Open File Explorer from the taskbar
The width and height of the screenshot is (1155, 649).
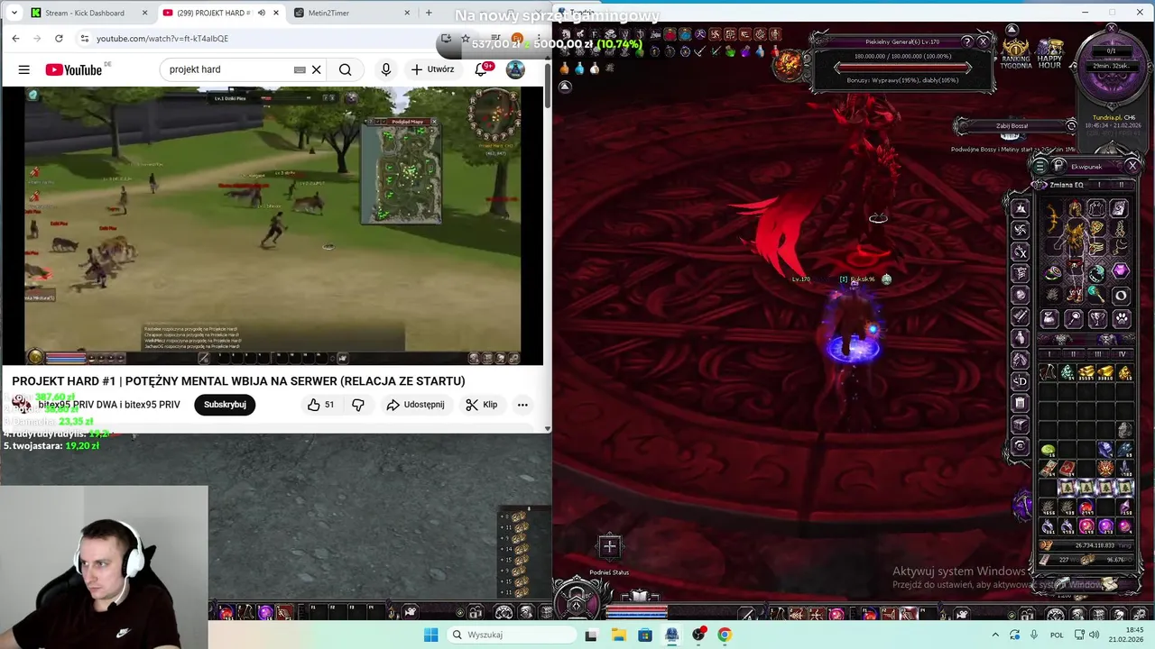pos(619,635)
